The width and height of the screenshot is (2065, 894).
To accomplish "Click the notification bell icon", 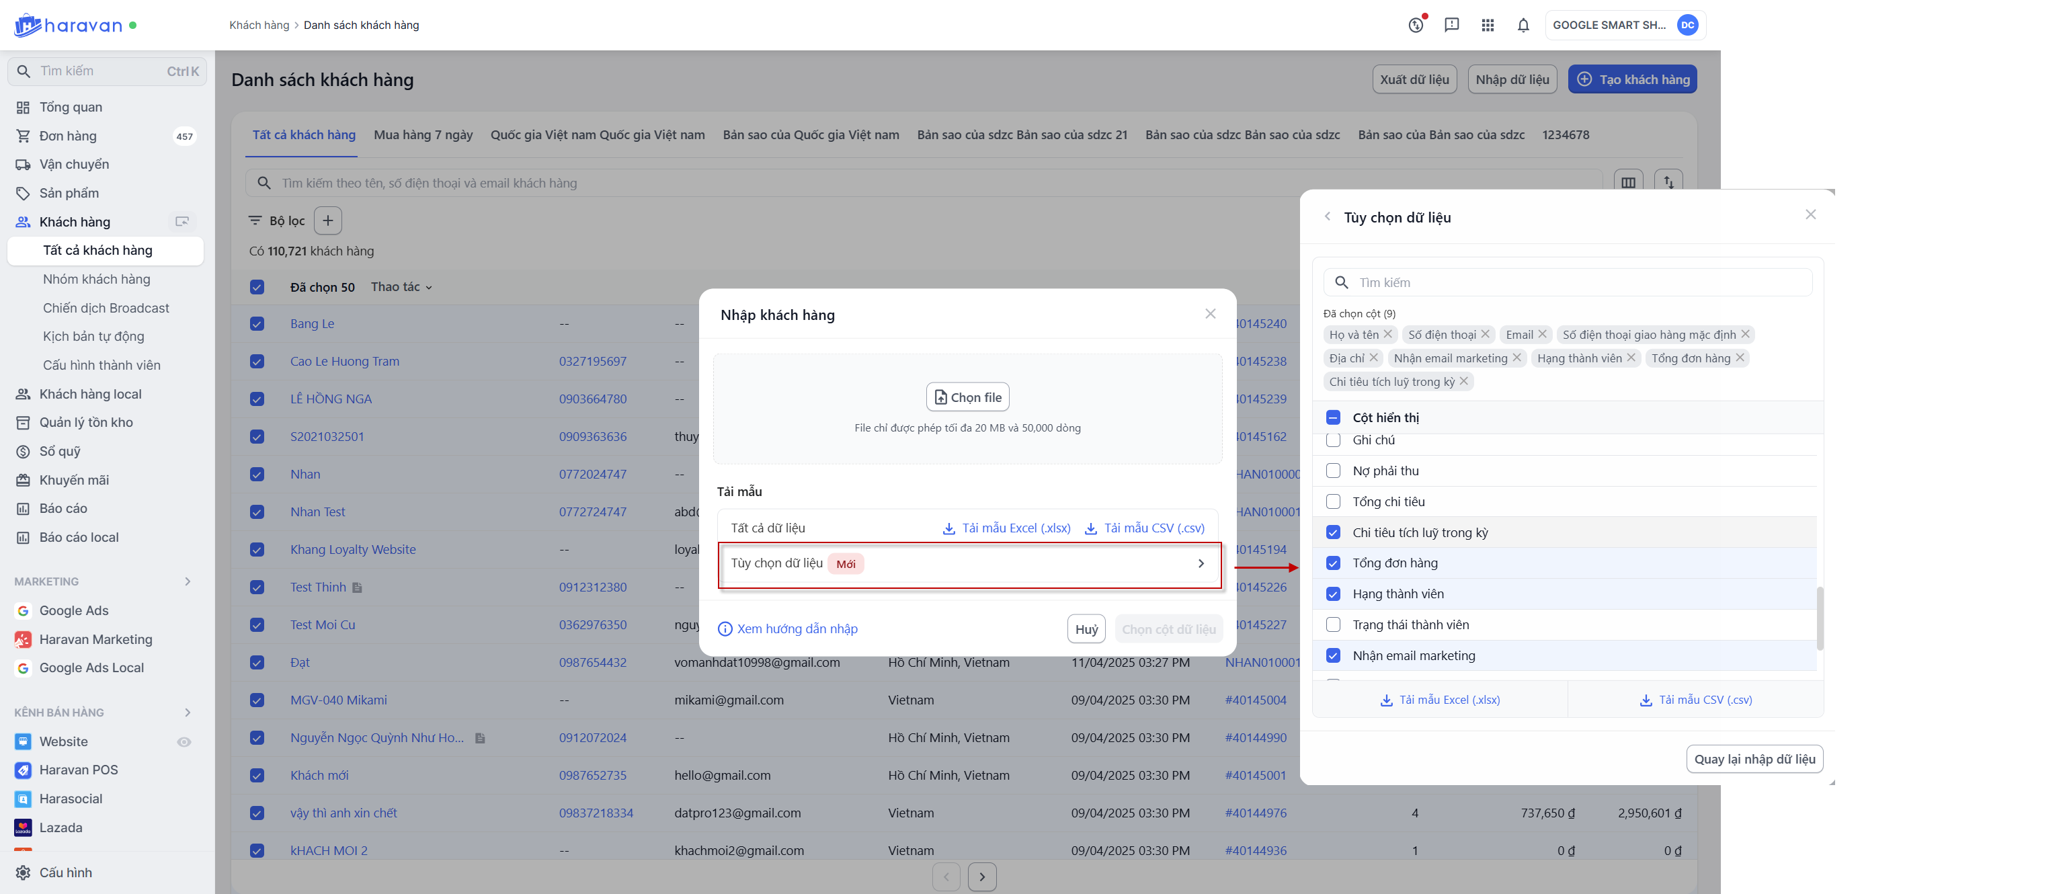I will [x=1523, y=25].
